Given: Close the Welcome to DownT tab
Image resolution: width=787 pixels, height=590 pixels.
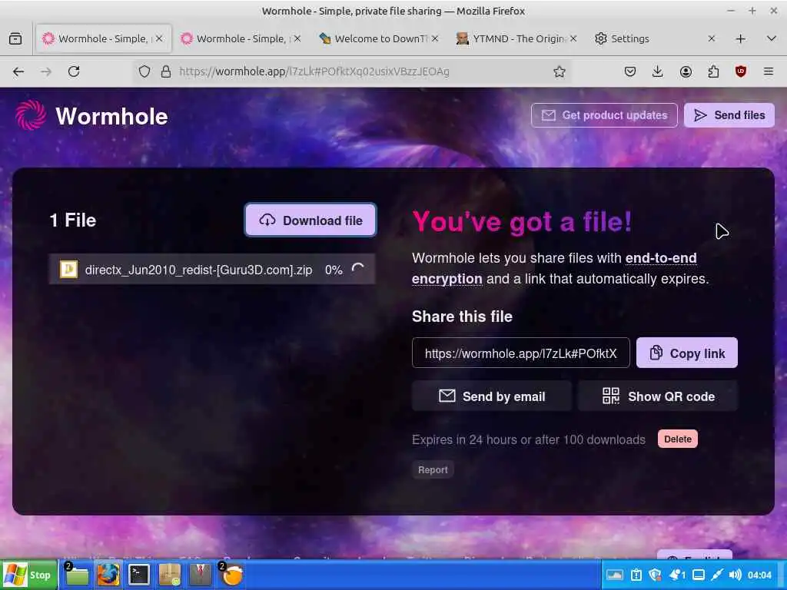Looking at the screenshot, I should click(435, 38).
